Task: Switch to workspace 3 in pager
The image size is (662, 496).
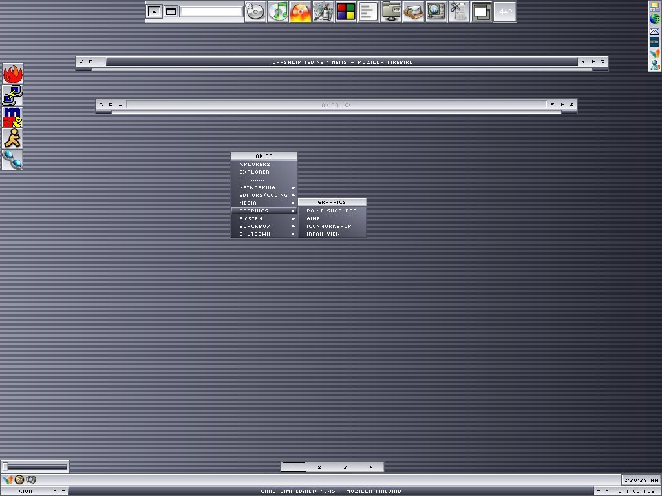Action: (x=345, y=467)
